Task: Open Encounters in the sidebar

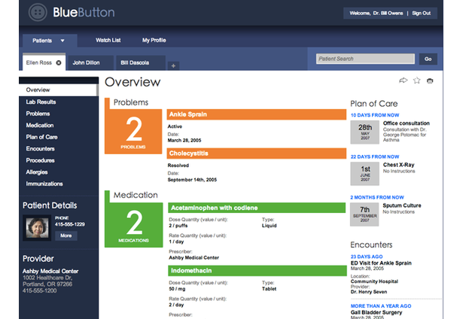Action: coord(40,149)
